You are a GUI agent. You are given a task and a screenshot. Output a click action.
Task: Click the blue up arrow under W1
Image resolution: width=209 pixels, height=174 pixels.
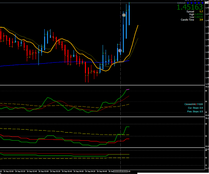(202, 3)
